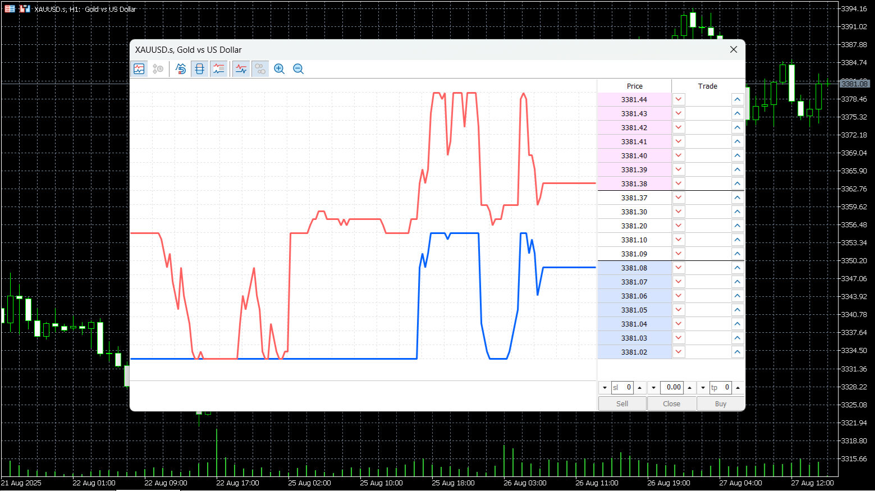Click the Price column header
Image resolution: width=875 pixels, height=491 pixels.
[635, 86]
